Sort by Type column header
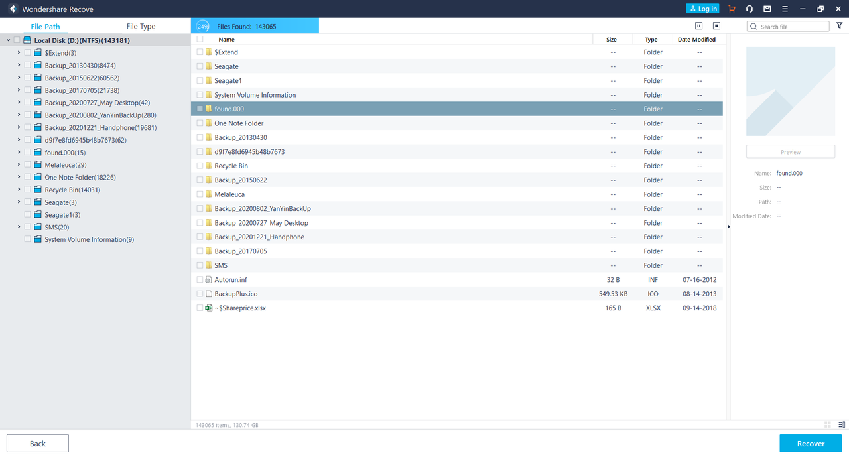Viewport: 849px width, 457px height. point(651,40)
